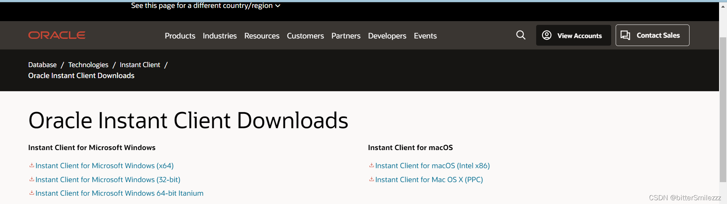Screen dimensions: 727x204
Task: Click the chat icon in Contact Sales
Action: click(x=626, y=35)
